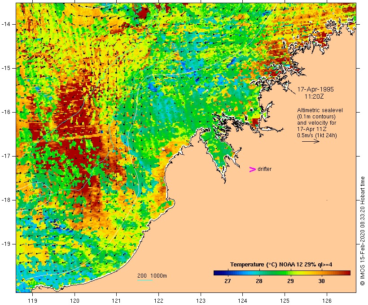Viewport: 368px width, 305px height.
Task: Click the latitude axis label '-19'
Action: coord(6,244)
